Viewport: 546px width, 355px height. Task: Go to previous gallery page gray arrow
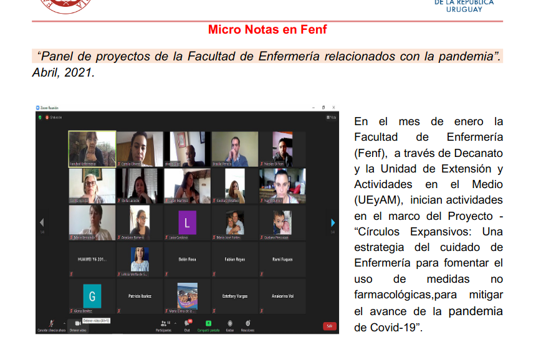point(42,222)
